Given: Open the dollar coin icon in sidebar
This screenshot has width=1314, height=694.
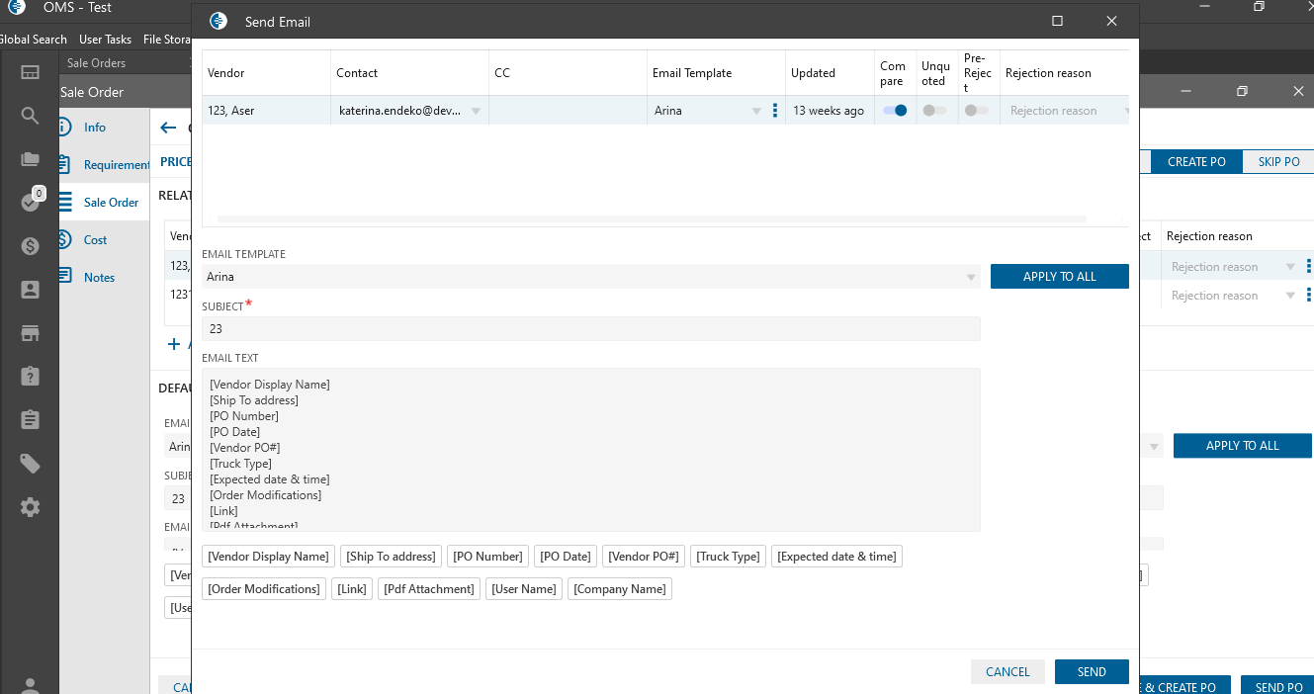Looking at the screenshot, I should 30,246.
